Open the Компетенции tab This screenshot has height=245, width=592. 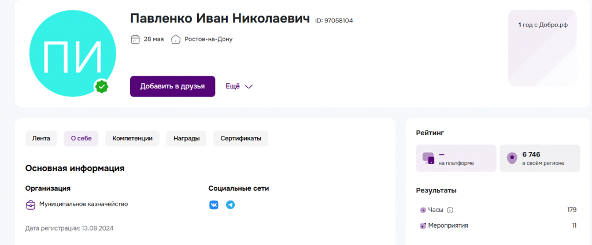(132, 139)
